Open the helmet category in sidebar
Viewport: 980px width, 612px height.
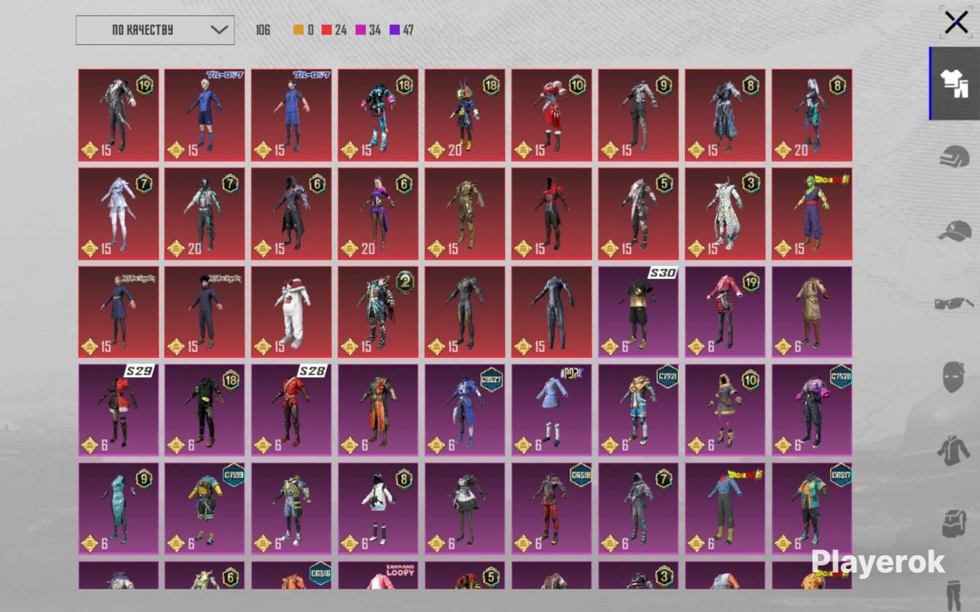(954, 157)
